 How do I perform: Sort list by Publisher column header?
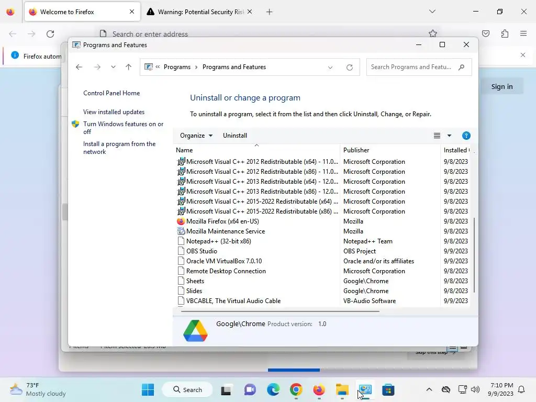click(x=390, y=150)
